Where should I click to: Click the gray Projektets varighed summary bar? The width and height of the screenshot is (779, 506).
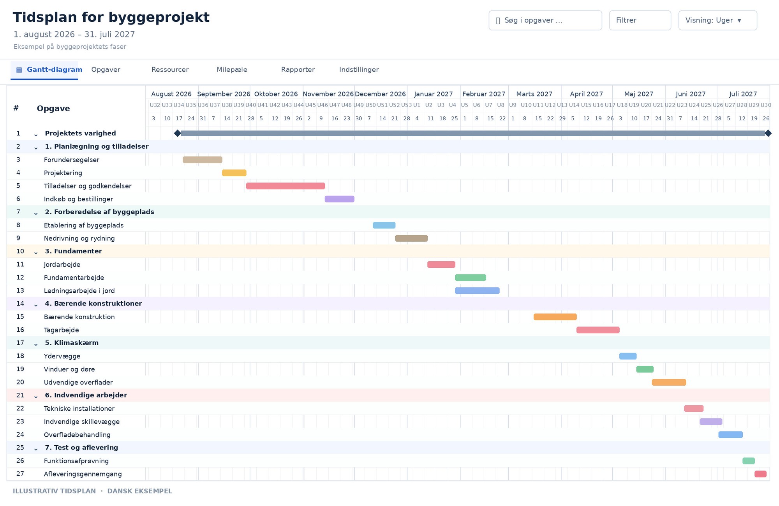473,134
